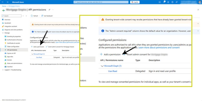Open Quickstart in the sidebar
This screenshot has width=202, height=101.
click(x=8, y=23)
